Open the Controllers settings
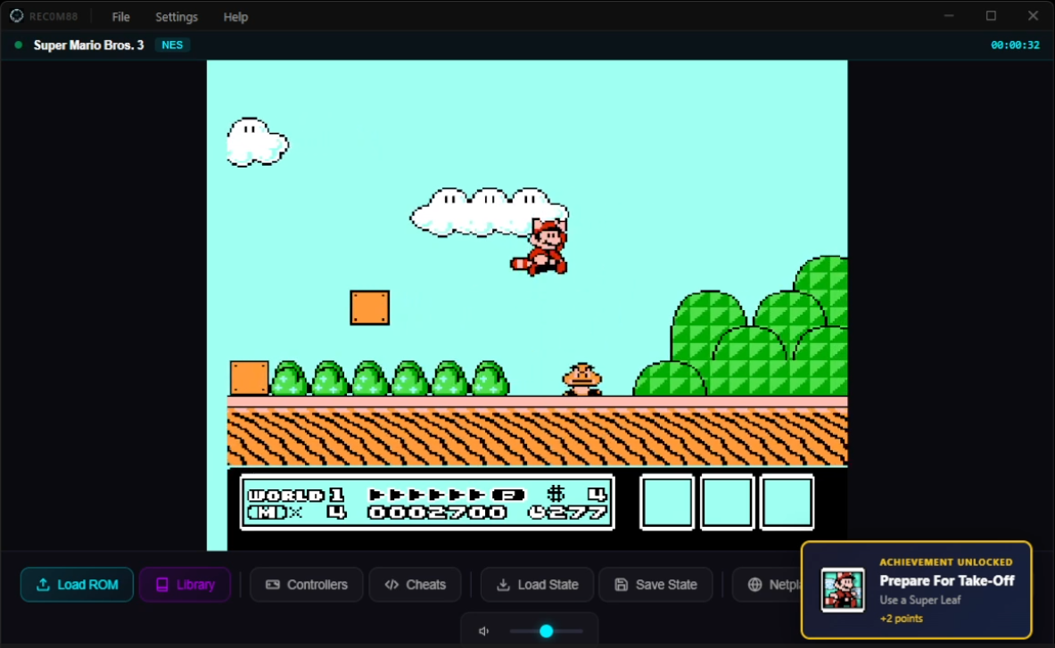The height and width of the screenshot is (648, 1055). [x=306, y=585]
